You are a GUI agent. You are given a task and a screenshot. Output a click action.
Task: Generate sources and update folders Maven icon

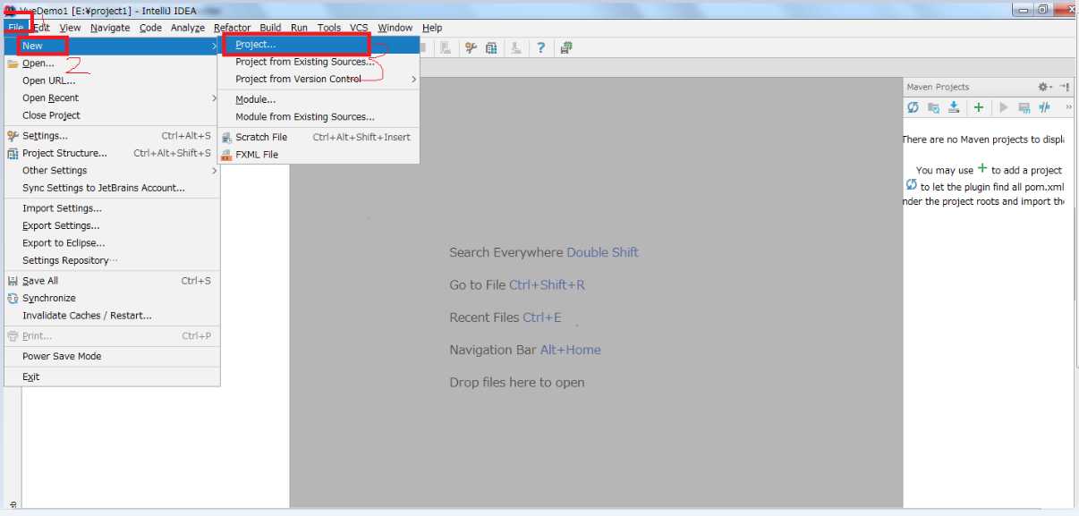933,107
